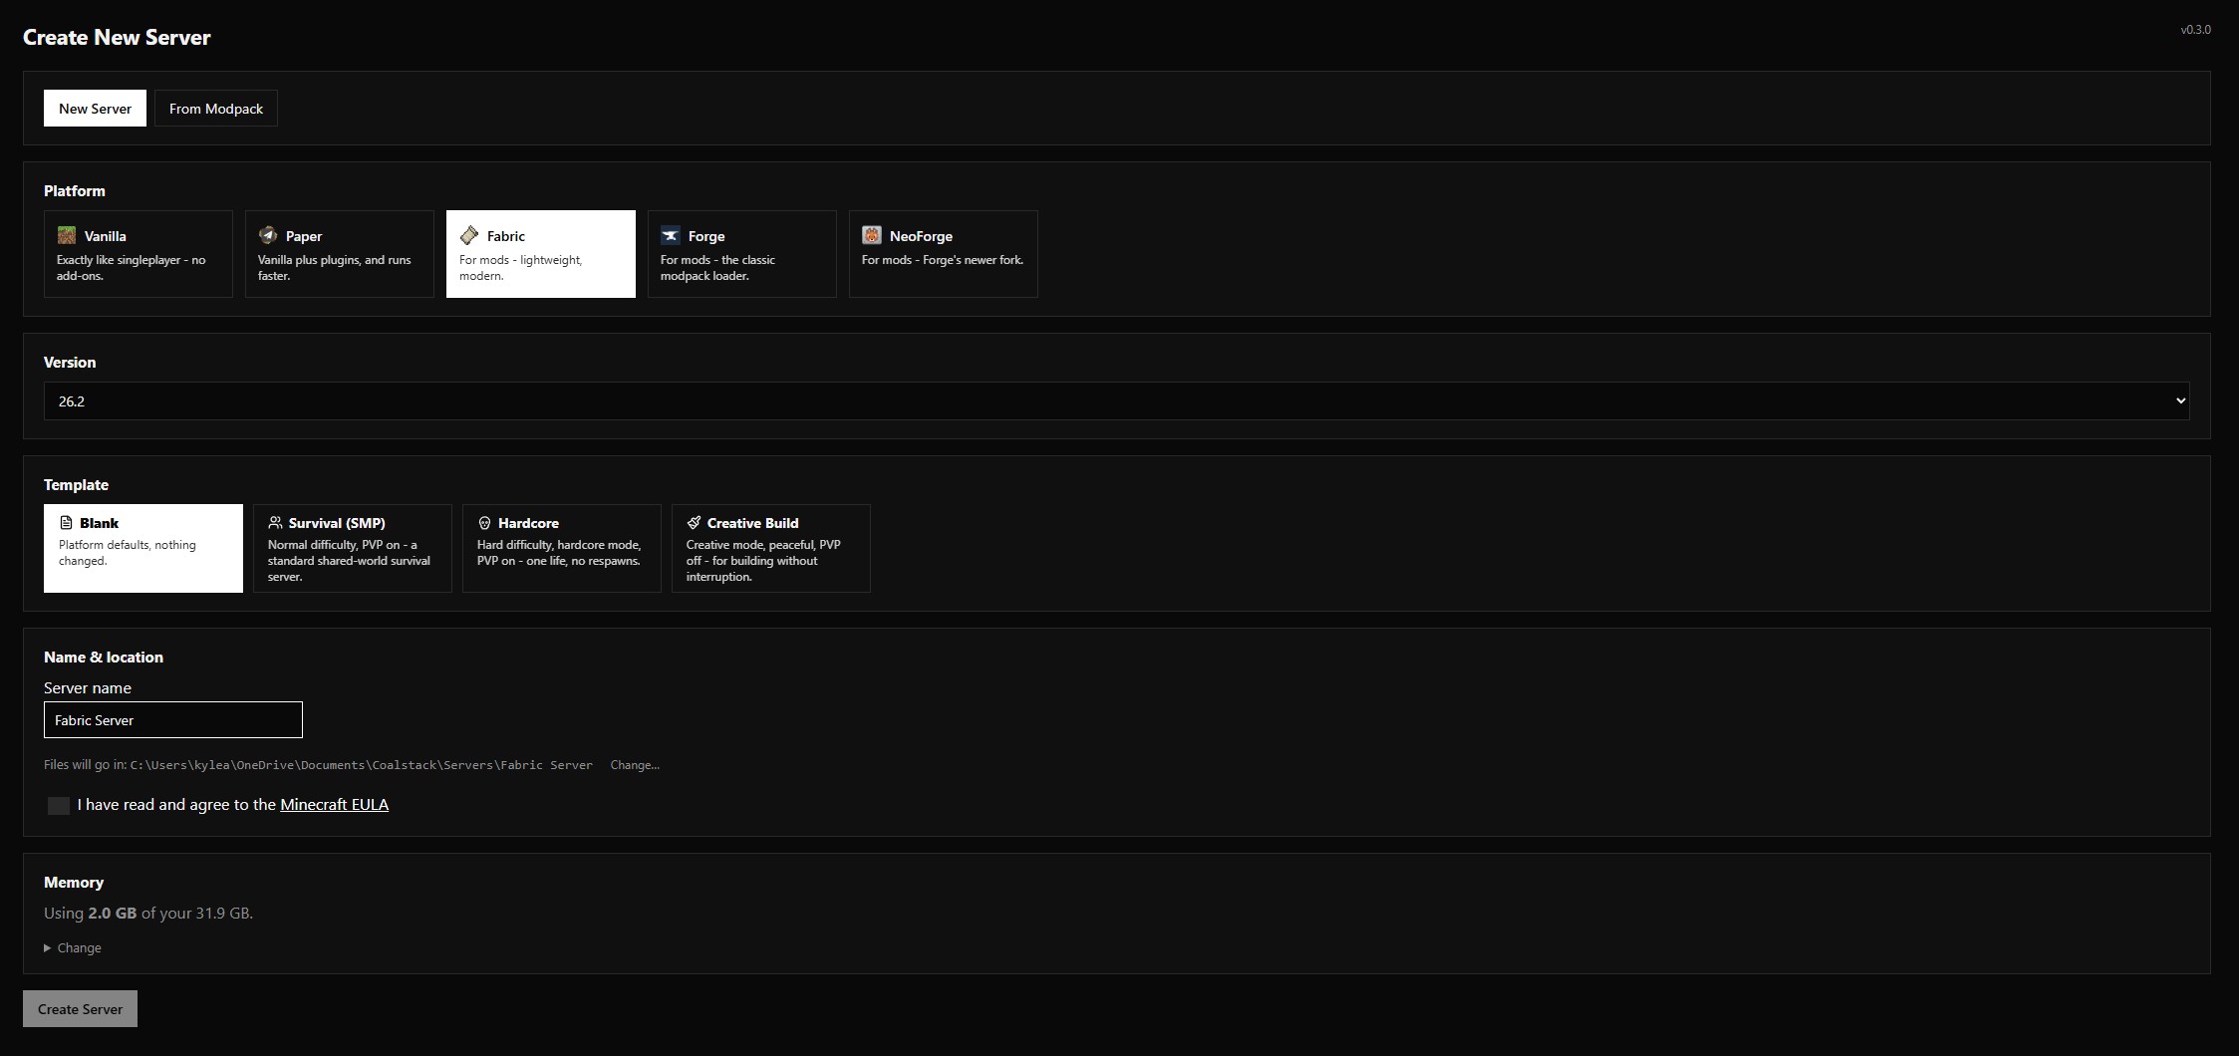Click the Creative Build icon

[x=694, y=523]
